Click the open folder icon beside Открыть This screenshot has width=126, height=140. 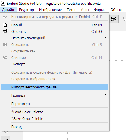tap(5, 31)
